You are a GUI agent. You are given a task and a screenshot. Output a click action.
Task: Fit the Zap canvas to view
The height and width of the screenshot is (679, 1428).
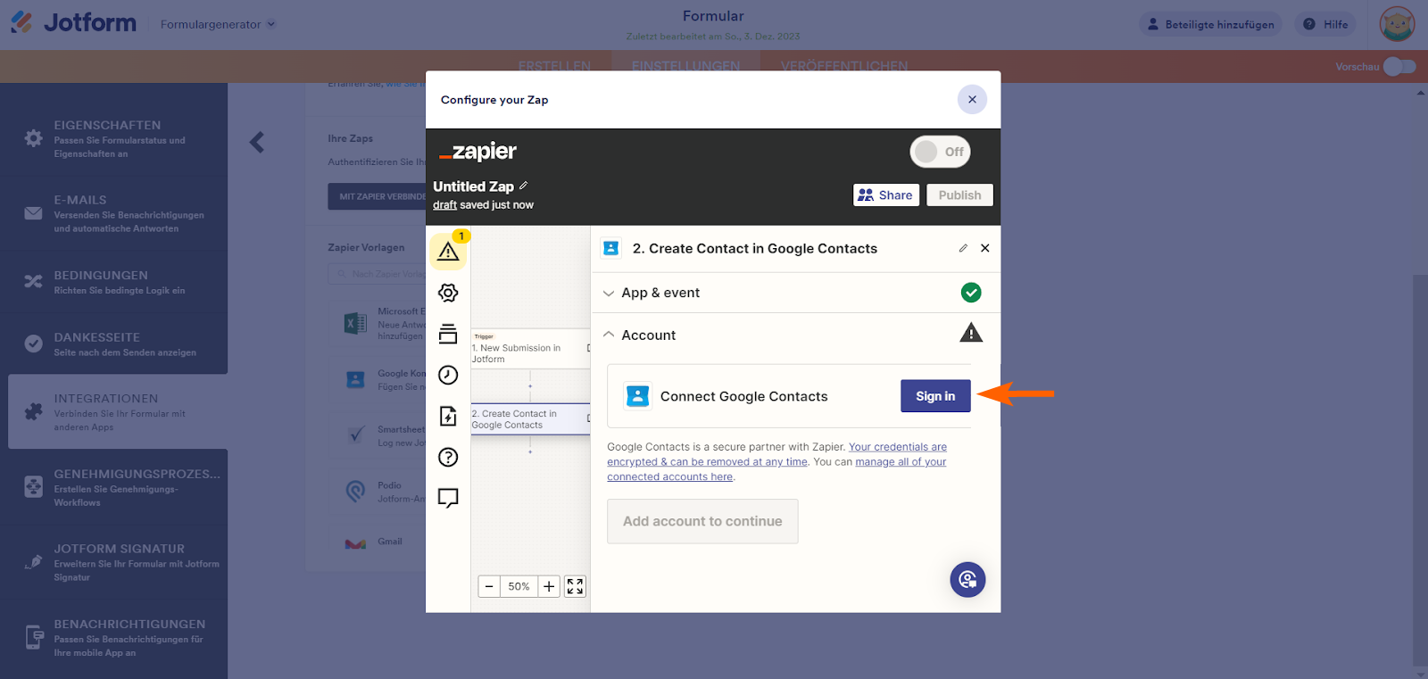(x=576, y=586)
